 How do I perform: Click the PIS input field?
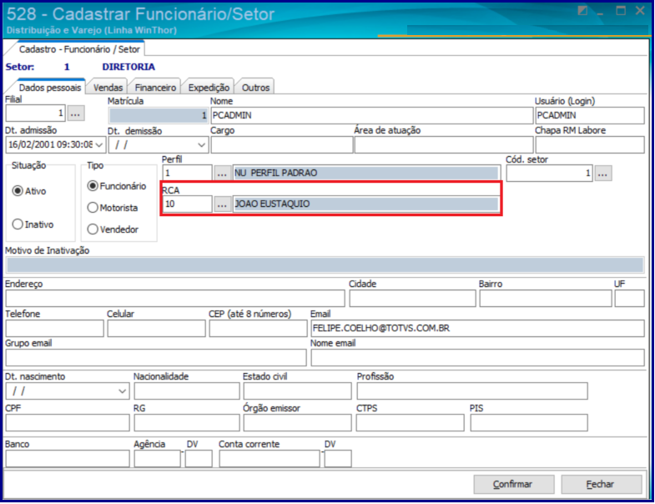pos(529,423)
